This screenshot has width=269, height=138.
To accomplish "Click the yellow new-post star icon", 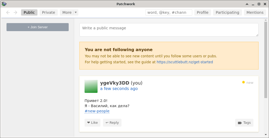I will coord(244,82).
